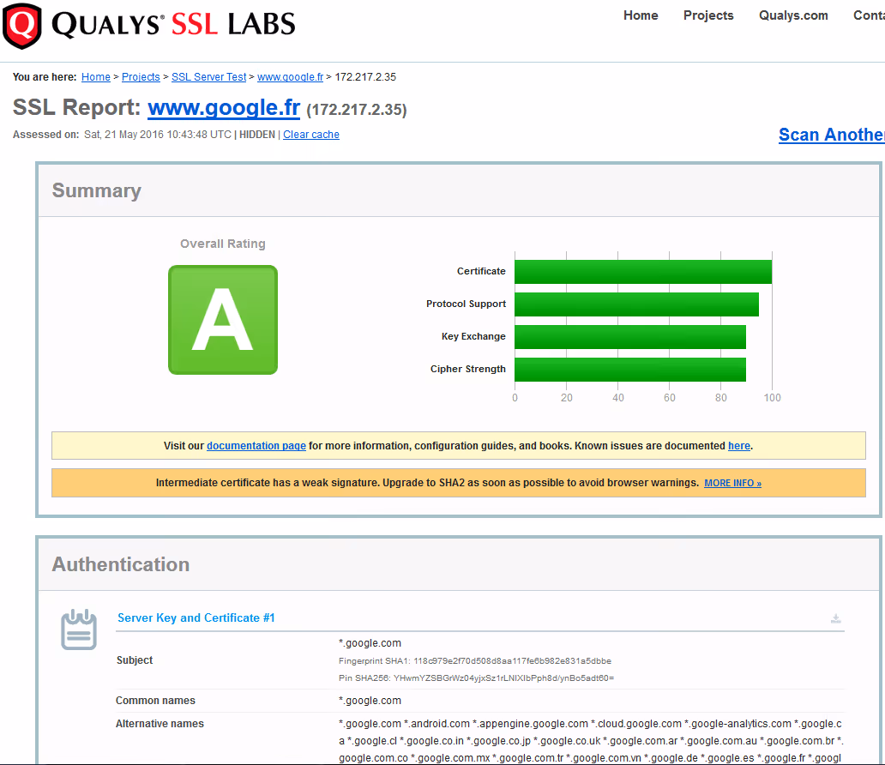Click the HIDDEN status text
The height and width of the screenshot is (765, 885).
(x=257, y=135)
